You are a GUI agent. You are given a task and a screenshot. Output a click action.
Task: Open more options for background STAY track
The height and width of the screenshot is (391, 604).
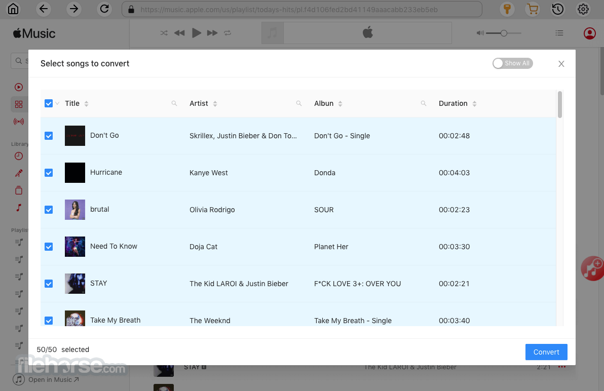(x=562, y=367)
